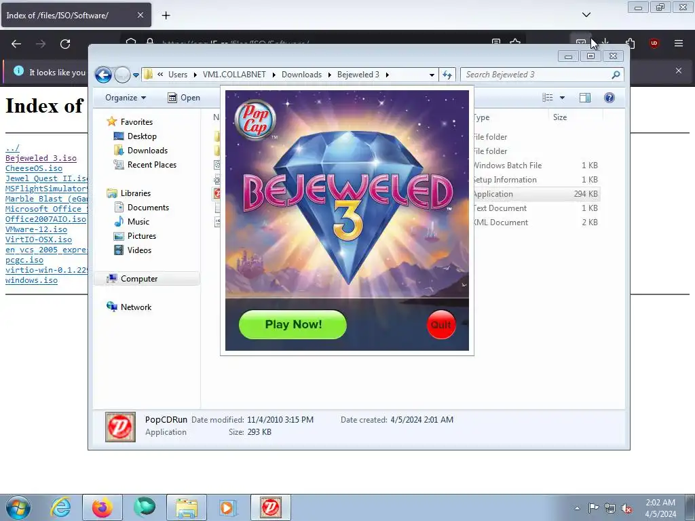Follow the parent directory ../ link

12,147
